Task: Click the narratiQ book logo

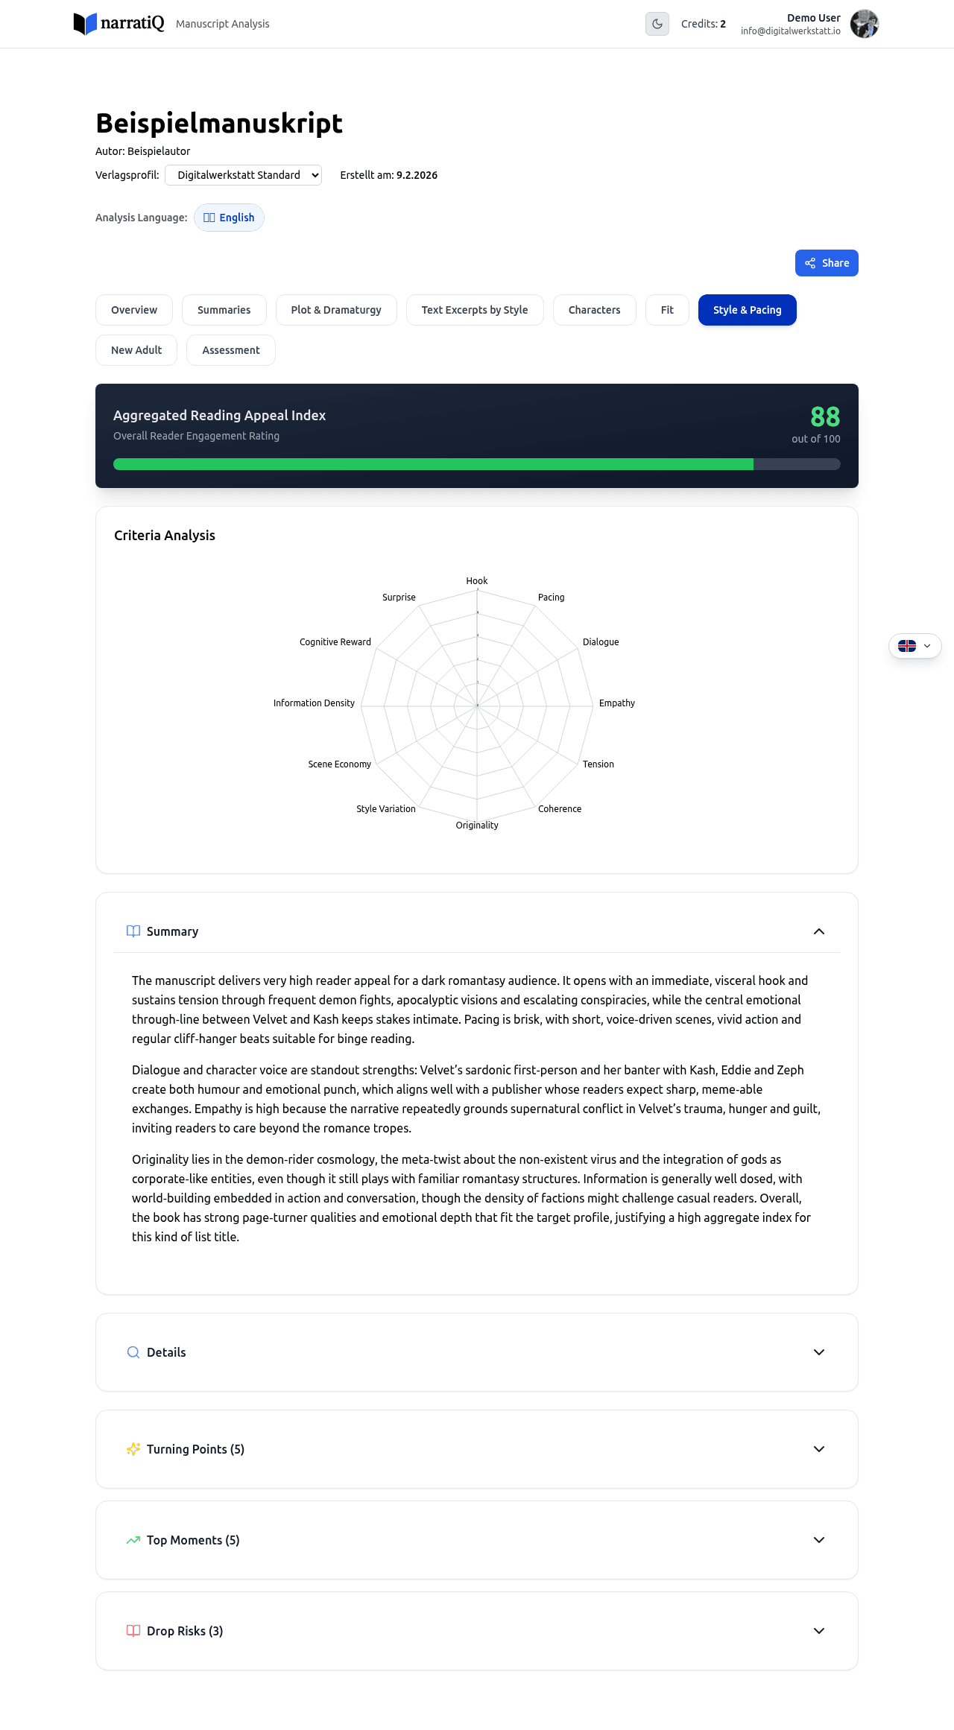Action: point(84,23)
